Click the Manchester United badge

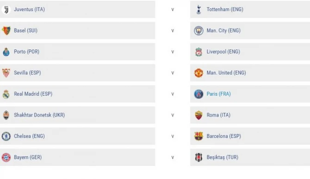point(198,73)
